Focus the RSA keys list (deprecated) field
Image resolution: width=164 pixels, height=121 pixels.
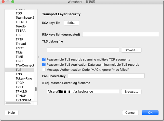[x=120, y=34]
